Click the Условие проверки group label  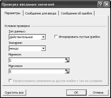click(x=17, y=26)
